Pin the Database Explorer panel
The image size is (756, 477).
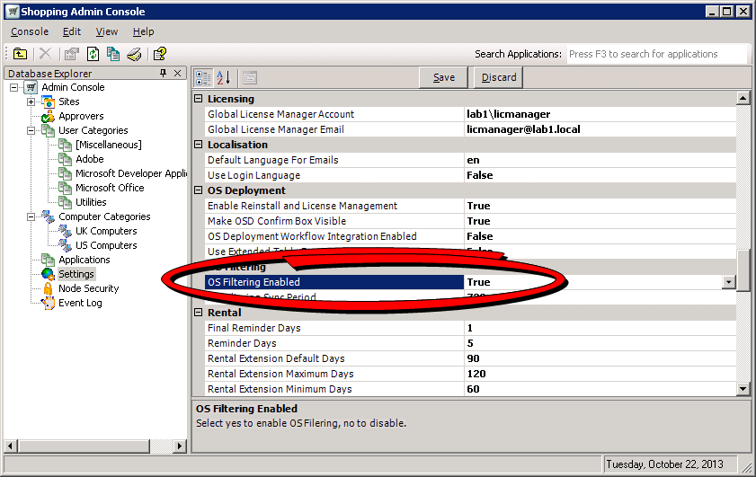click(x=163, y=74)
